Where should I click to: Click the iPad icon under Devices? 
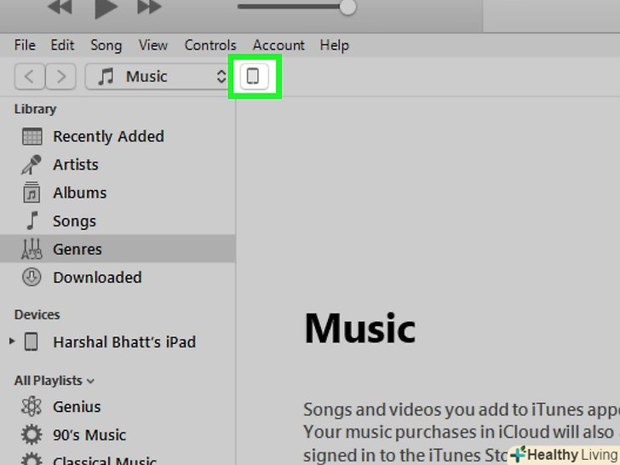(32, 342)
